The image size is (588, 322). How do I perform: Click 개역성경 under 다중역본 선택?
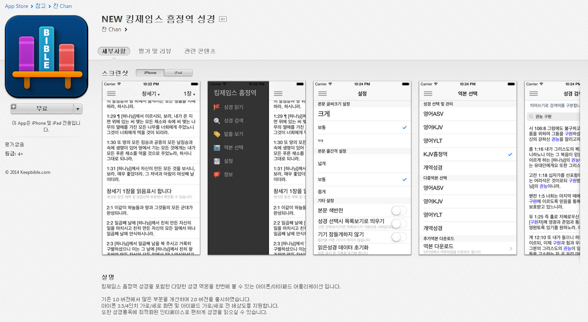tap(468, 228)
